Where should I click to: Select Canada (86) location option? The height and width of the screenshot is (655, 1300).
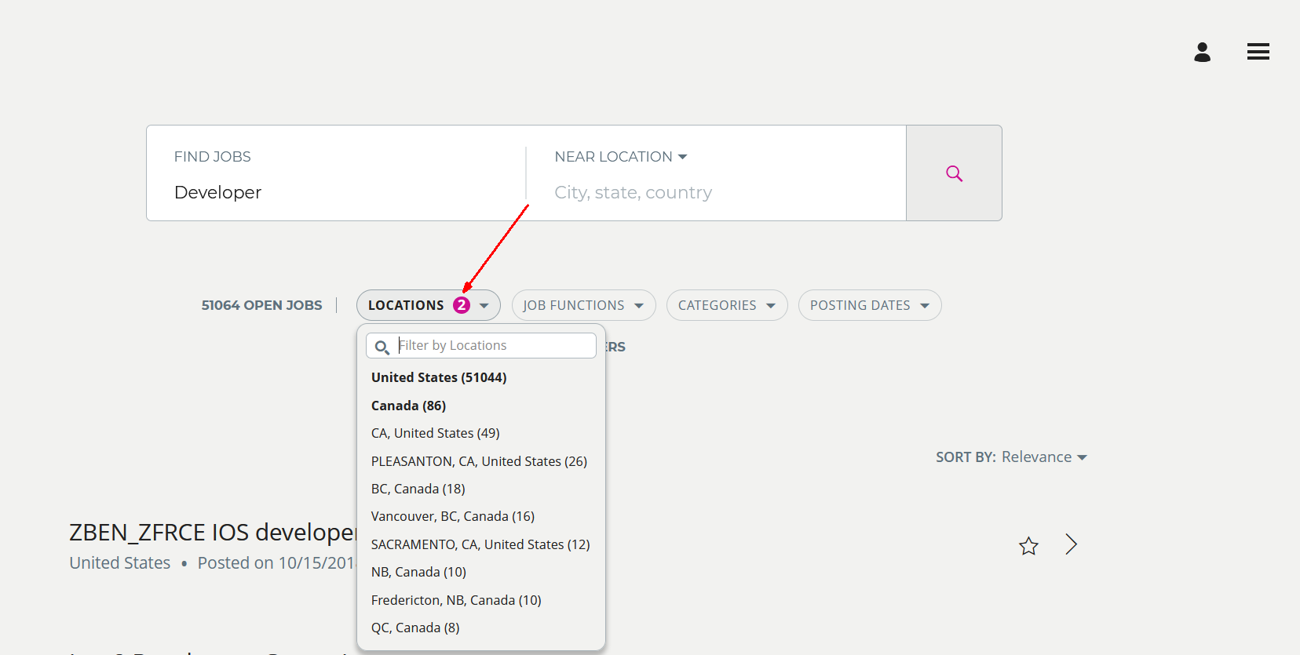(x=408, y=406)
